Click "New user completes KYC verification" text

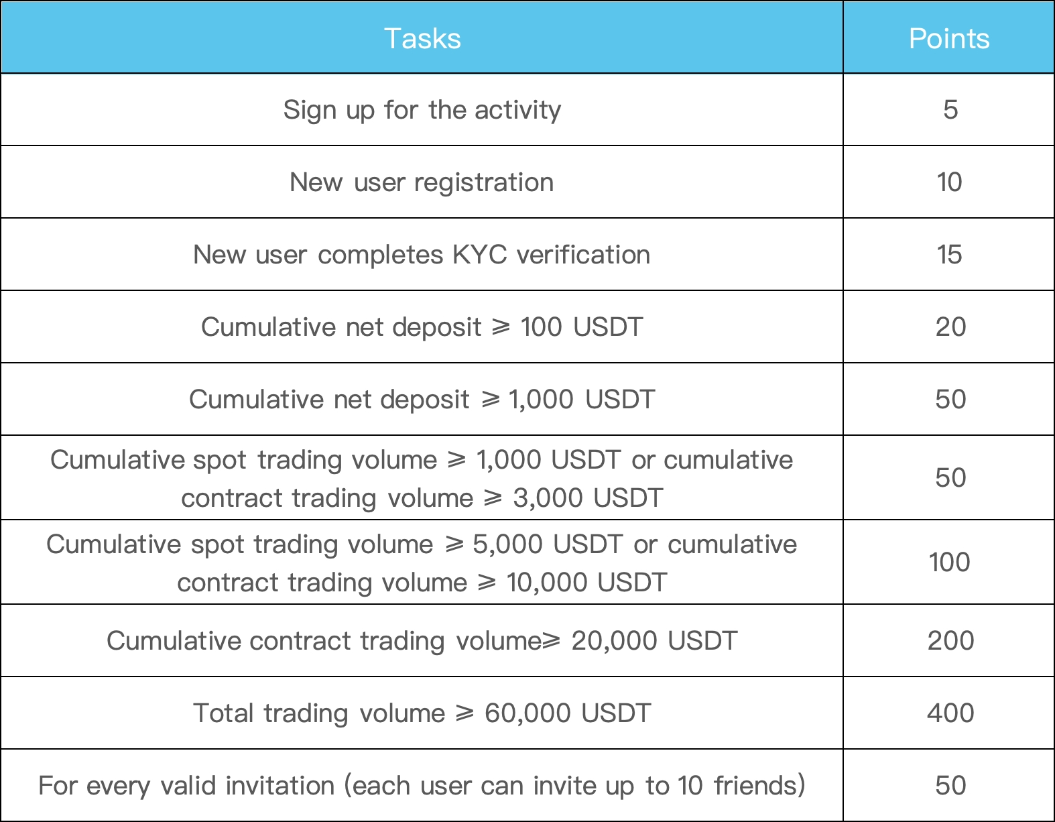422,255
